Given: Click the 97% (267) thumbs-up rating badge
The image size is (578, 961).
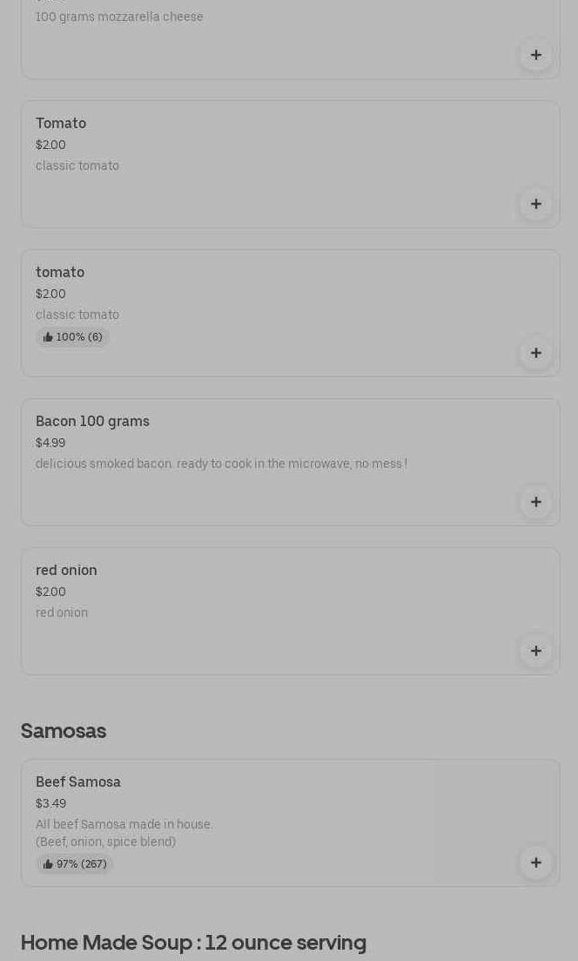Looking at the screenshot, I should coord(75,864).
